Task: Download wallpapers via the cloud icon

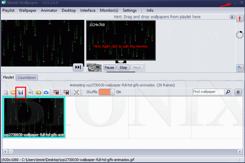Action: [46, 92]
